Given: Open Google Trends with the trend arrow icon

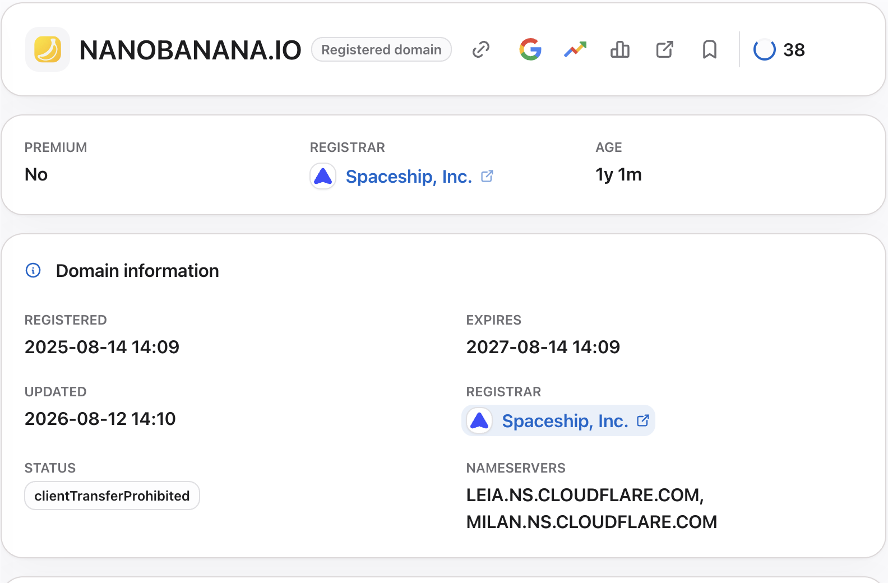Looking at the screenshot, I should [575, 49].
